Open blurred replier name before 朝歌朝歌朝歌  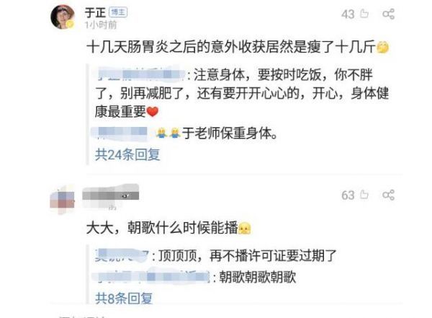click(150, 276)
